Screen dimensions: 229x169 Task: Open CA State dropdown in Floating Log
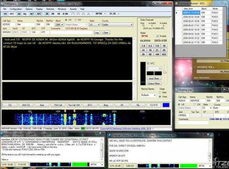click(211, 108)
